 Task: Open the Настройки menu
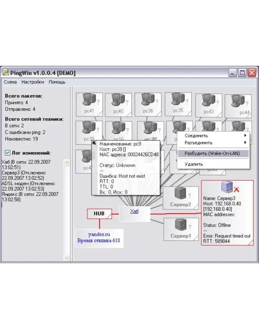[x=33, y=82]
